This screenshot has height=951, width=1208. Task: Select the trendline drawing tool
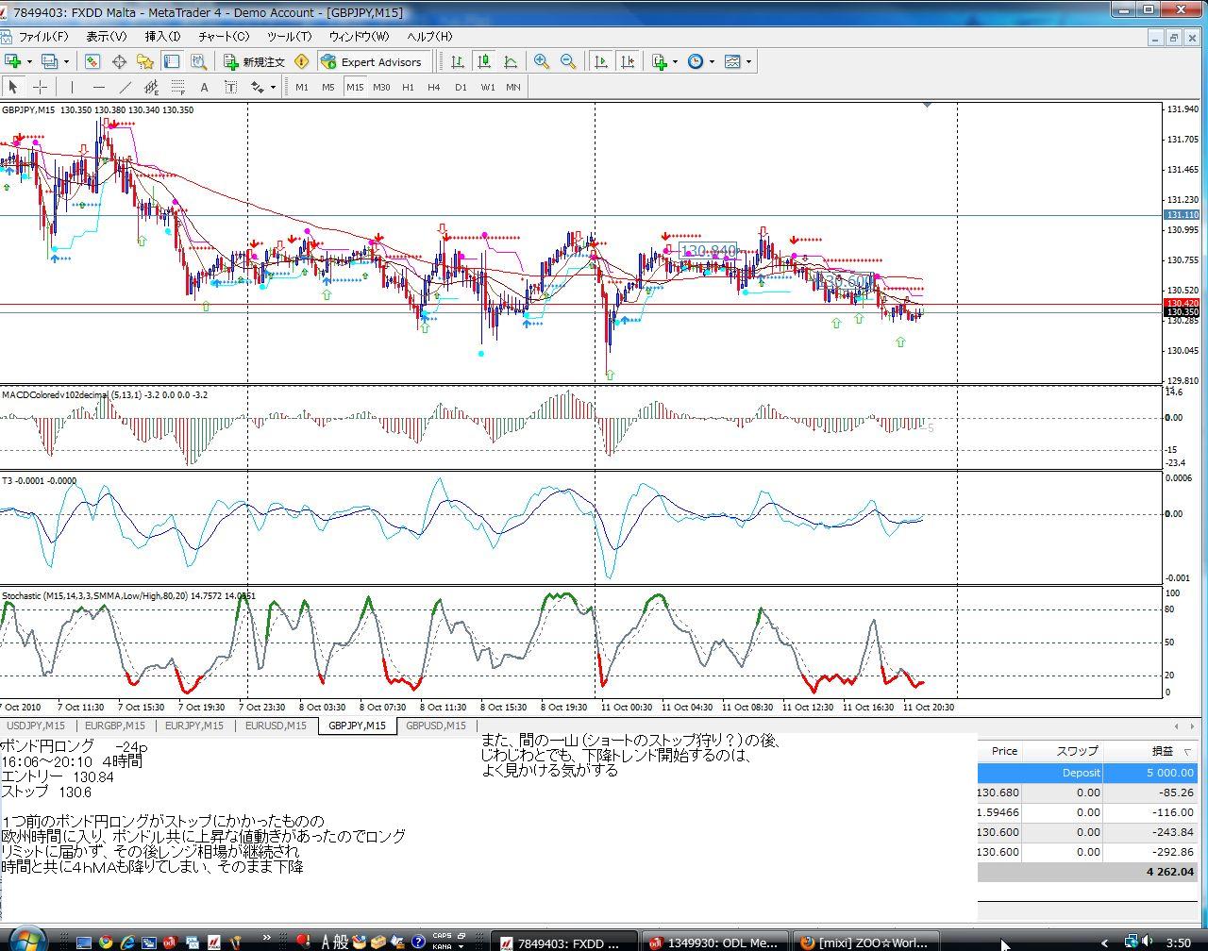click(125, 87)
